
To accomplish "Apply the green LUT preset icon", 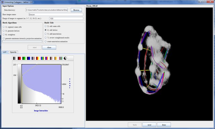I will [x=24, y=58].
